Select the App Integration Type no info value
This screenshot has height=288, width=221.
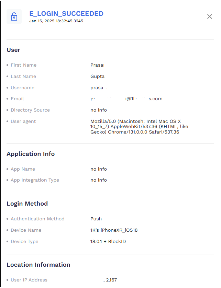[98, 180]
